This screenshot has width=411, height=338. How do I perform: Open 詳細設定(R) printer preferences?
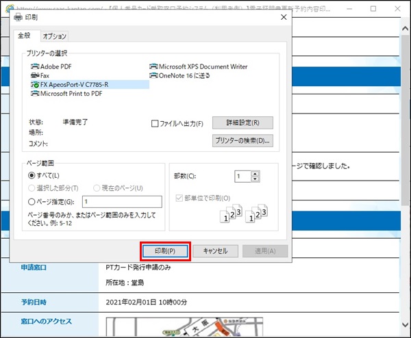click(242, 123)
